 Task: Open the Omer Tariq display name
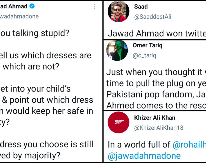click(147, 45)
